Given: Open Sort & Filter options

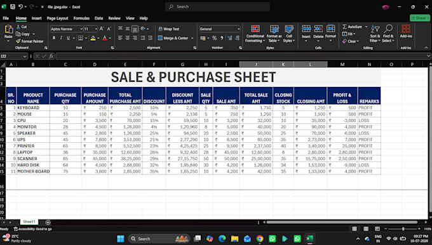Looking at the screenshot, I should [375, 34].
